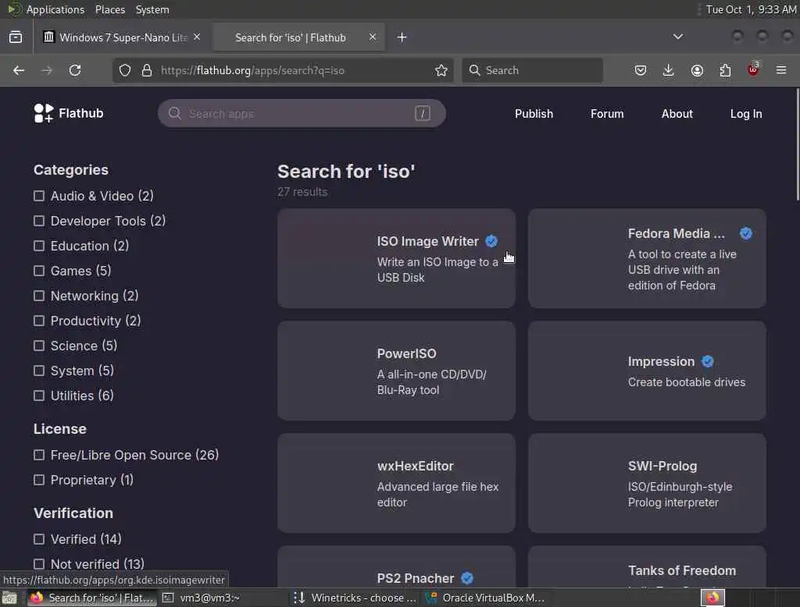Switch to Windows 7 Super-Nano Lite tab
Image resolution: width=800 pixels, height=607 pixels.
point(123,37)
